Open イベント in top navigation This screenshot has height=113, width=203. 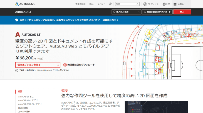pos(102,4)
